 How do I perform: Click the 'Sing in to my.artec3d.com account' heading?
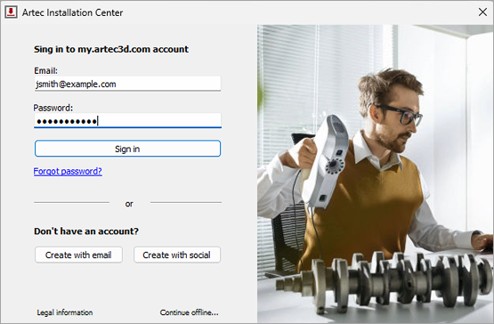[111, 49]
